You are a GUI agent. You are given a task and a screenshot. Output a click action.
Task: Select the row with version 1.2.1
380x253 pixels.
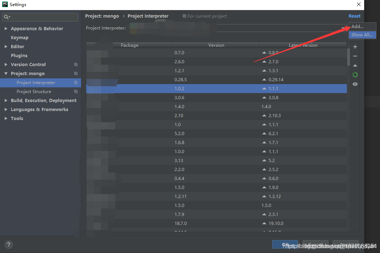pyautogui.click(x=216, y=70)
